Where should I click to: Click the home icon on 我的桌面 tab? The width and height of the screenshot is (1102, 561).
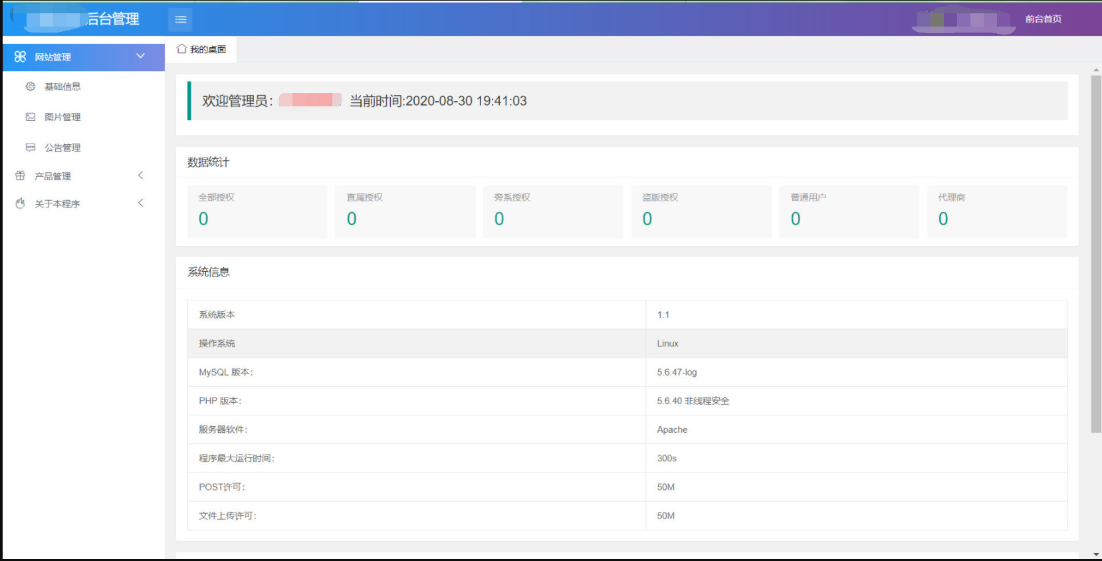click(181, 49)
